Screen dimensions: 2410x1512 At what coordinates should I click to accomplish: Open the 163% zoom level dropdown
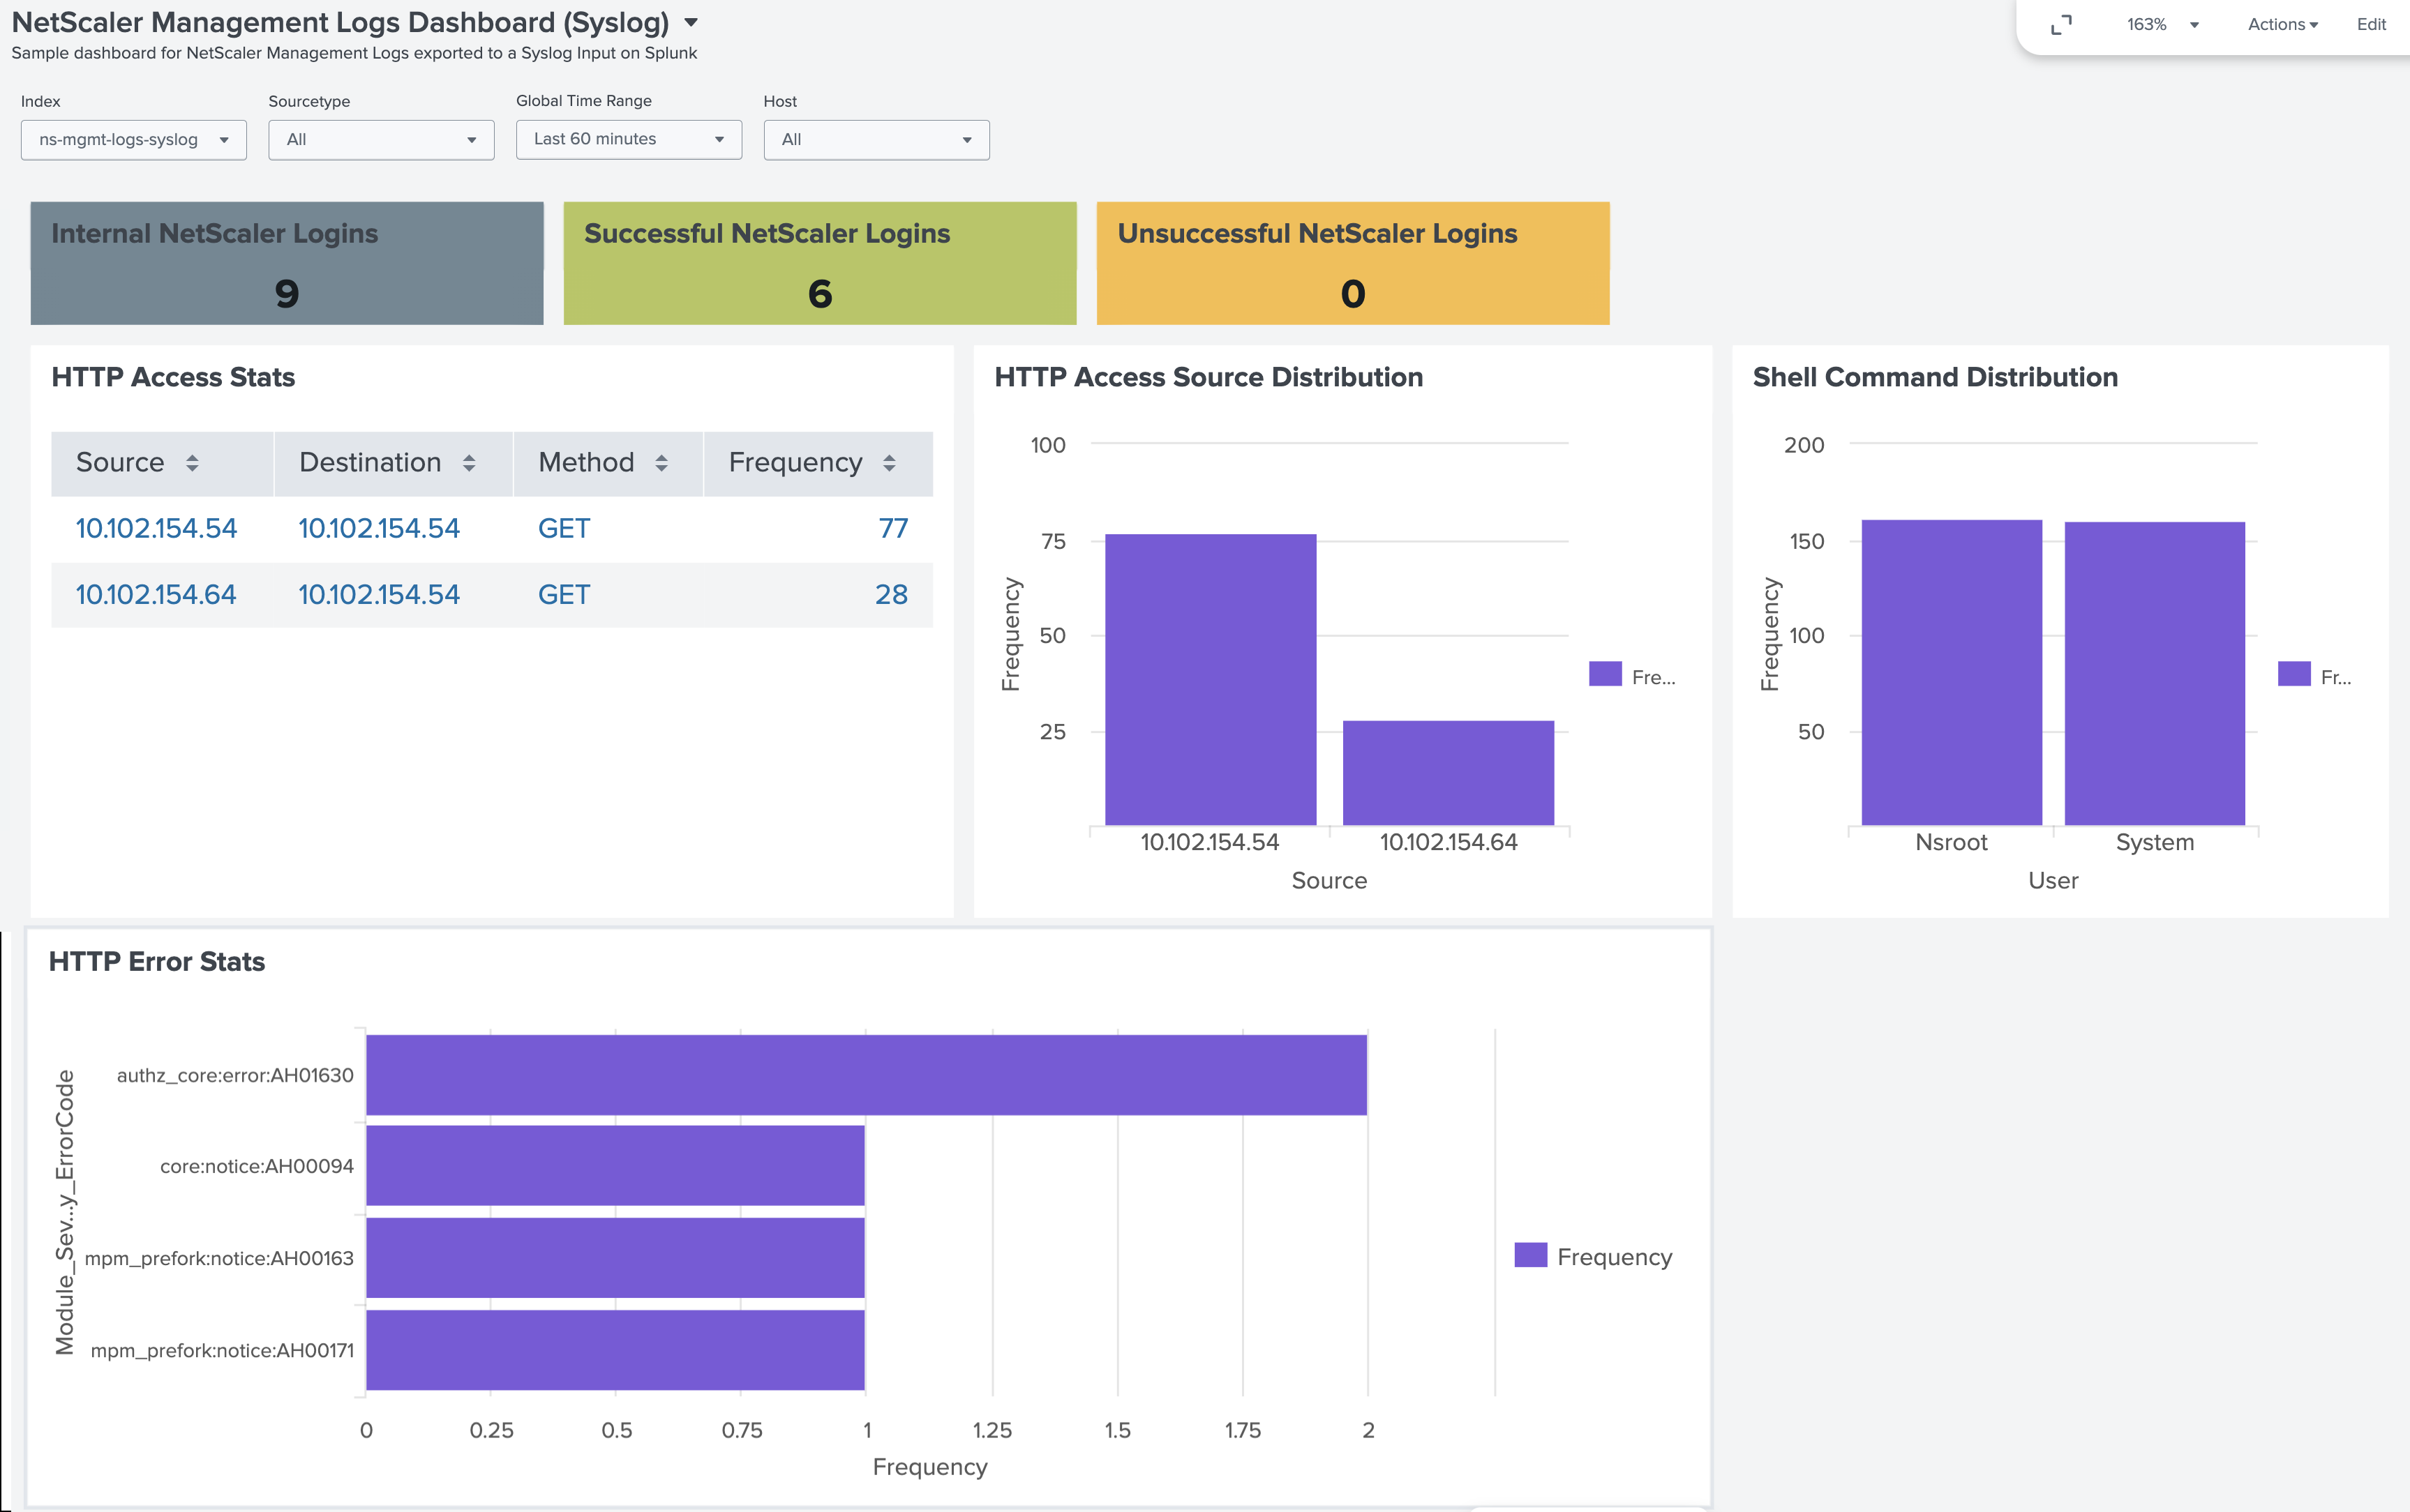point(2162,25)
